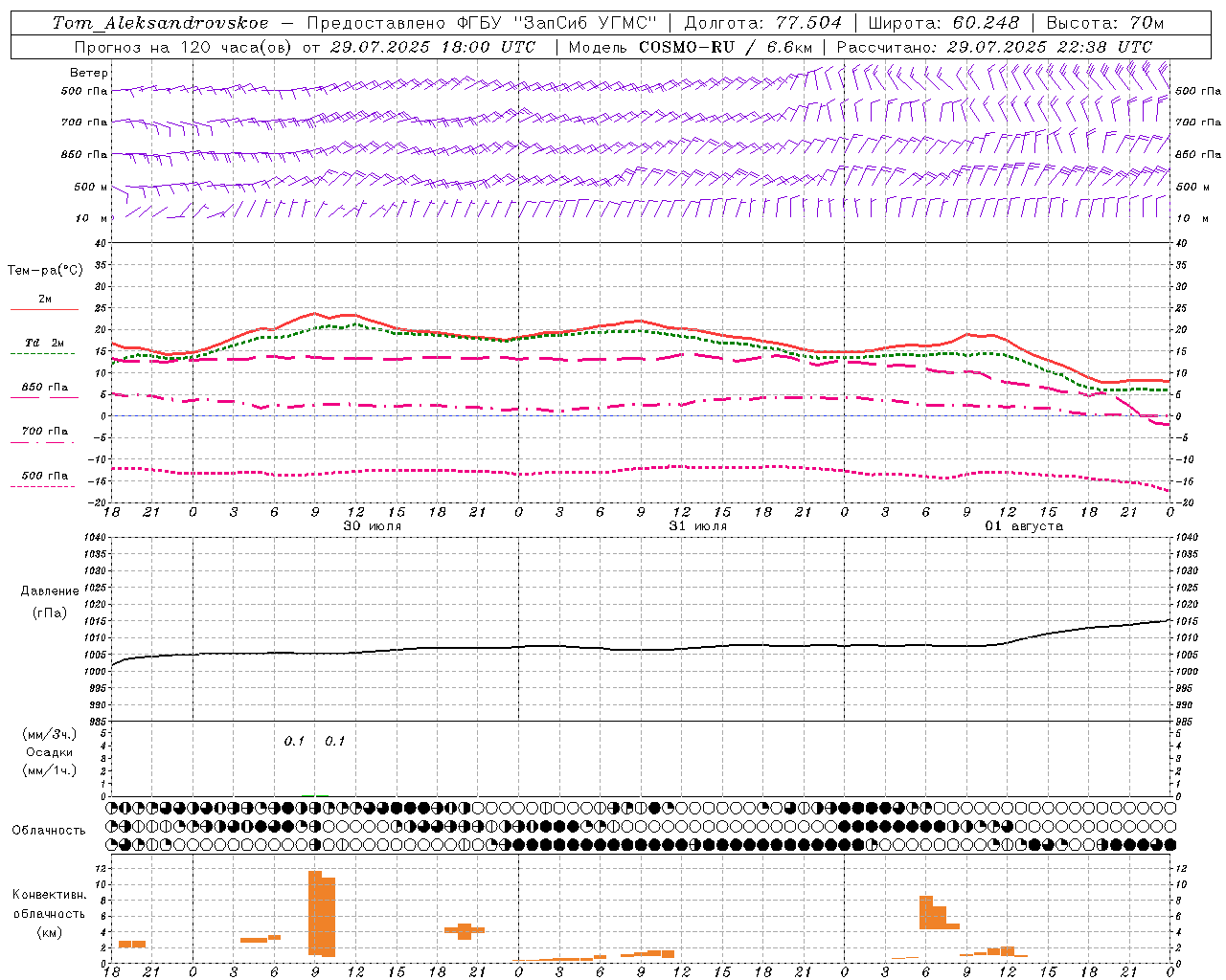The height and width of the screenshot is (980, 1226).
Task: Select the left 500 м wind level label
Action: coord(91,187)
